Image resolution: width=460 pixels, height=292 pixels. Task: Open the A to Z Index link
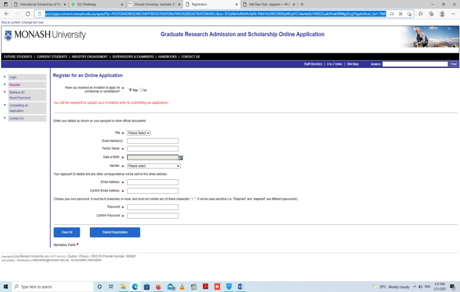(x=334, y=64)
